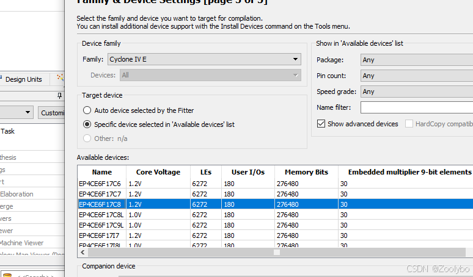473x277 pixels.
Task: Click the horizontal scrollbar thumb in devices list
Action: tap(277, 253)
